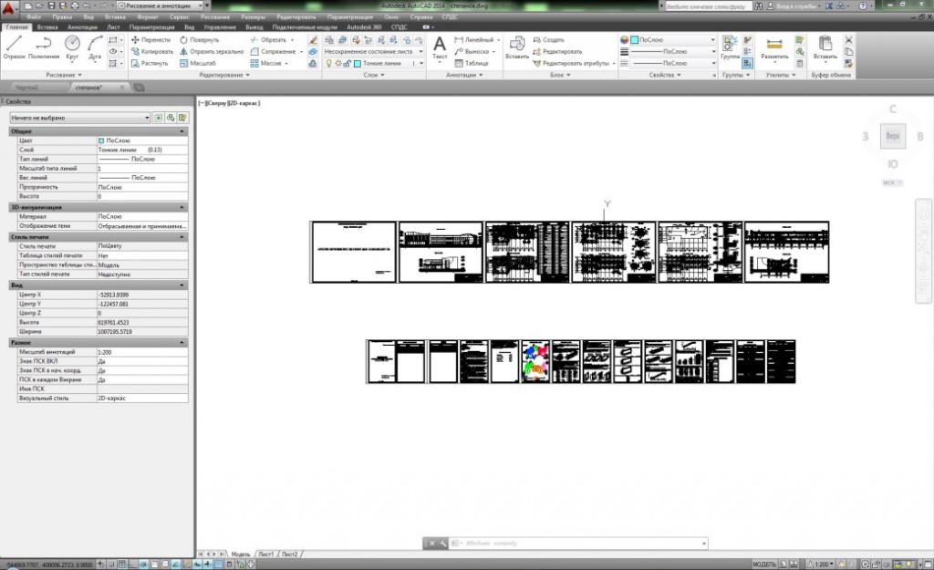
Task: Click the Перенести move tool
Action: point(150,40)
